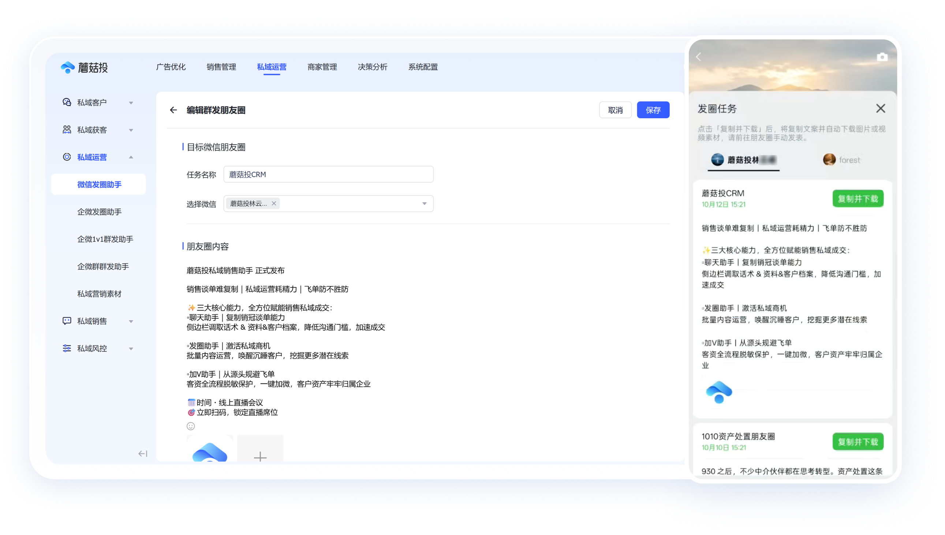
Task: Open the 系统配置 top tab
Action: click(x=423, y=67)
